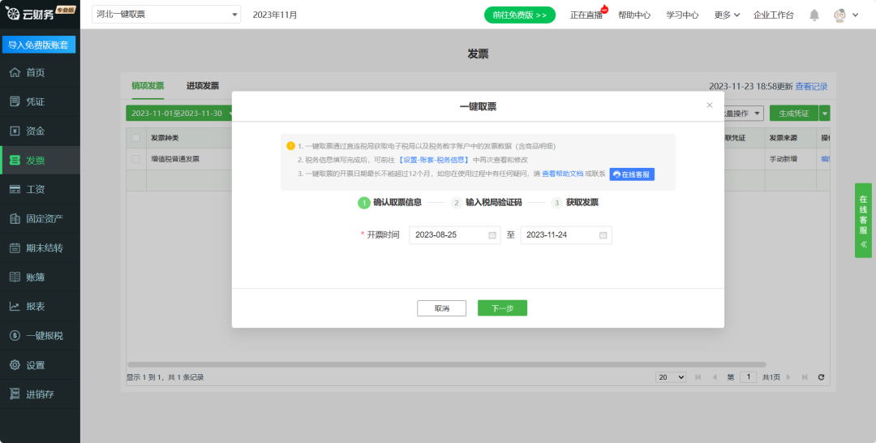
Task: Go to previous page arrow icon
Action: (x=715, y=377)
